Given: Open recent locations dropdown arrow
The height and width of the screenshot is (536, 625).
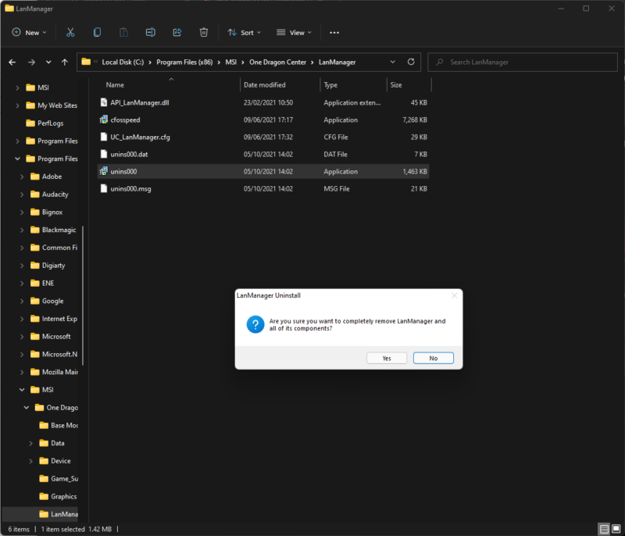Looking at the screenshot, I should [x=48, y=63].
